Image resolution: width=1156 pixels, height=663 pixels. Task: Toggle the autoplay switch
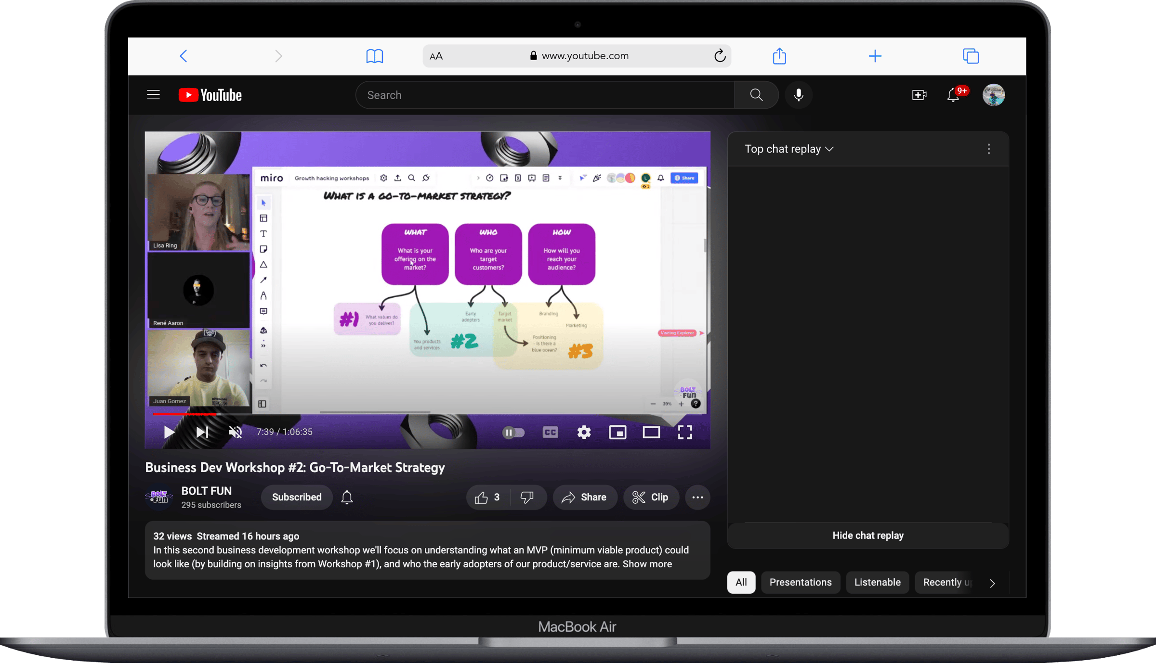click(513, 432)
